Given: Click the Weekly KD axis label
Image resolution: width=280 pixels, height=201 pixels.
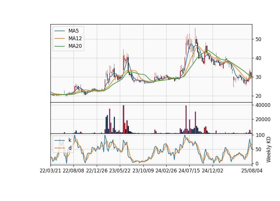Looking at the screenshot, I should [x=269, y=149].
